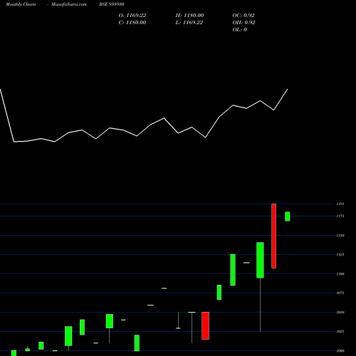Click the MunafaSutra.com label
Viewport: 356px width, 356px height.
pos(69,4)
